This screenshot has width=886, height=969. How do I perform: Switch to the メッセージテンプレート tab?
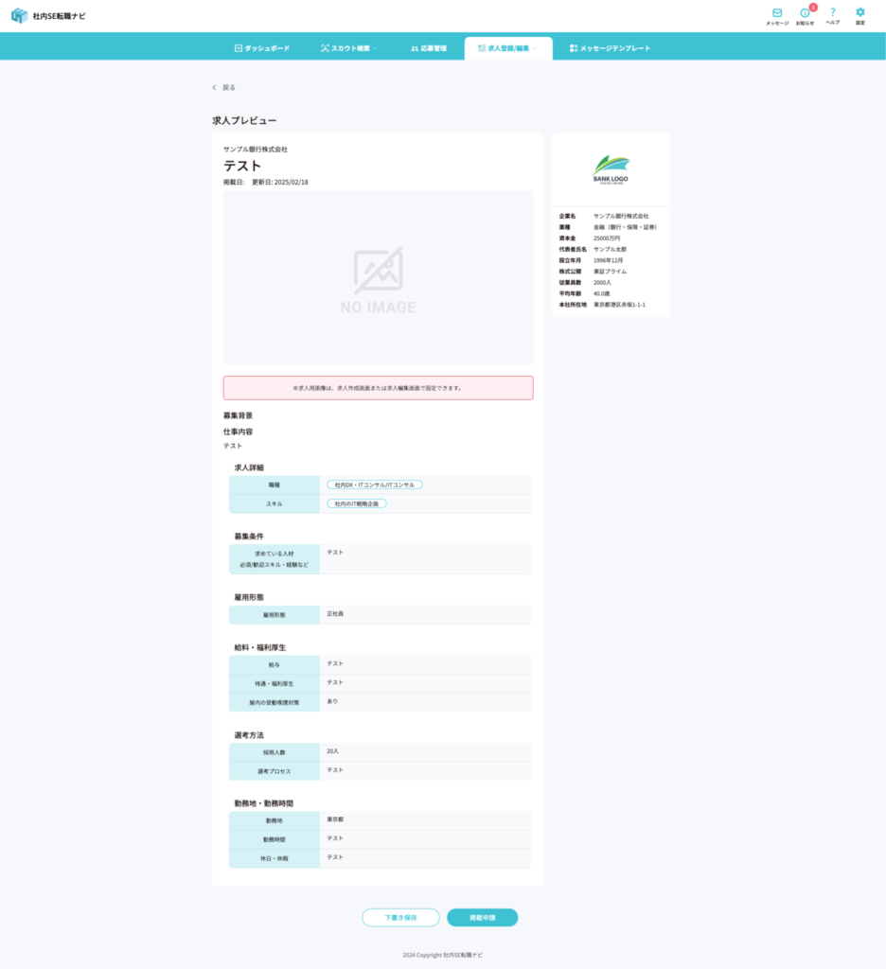tap(611, 48)
